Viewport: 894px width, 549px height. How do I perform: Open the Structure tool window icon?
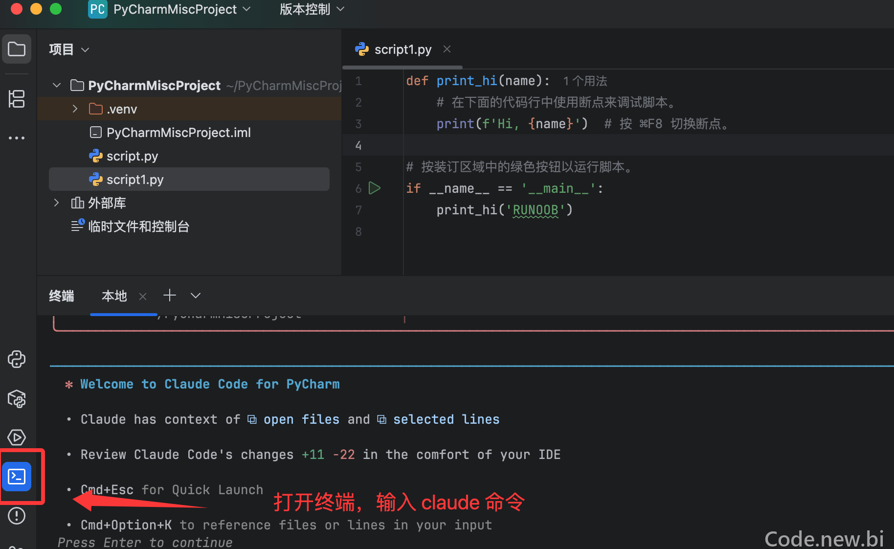click(x=17, y=99)
